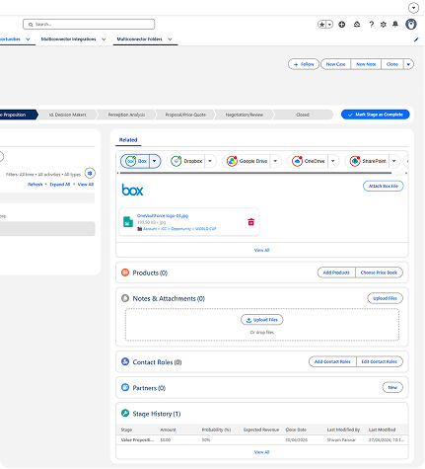Image resolution: width=425 pixels, height=469 pixels.
Task: Click Mark Stage as Complete
Action: click(x=376, y=115)
